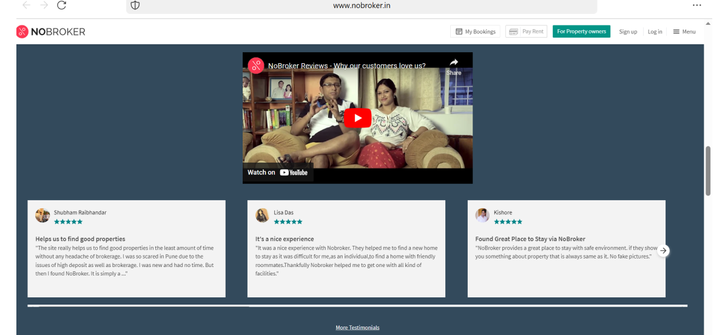The image size is (728, 335).
Task: Click 'Found Great Place to Stay via NoBroker' heading
Action: pyautogui.click(x=530, y=239)
